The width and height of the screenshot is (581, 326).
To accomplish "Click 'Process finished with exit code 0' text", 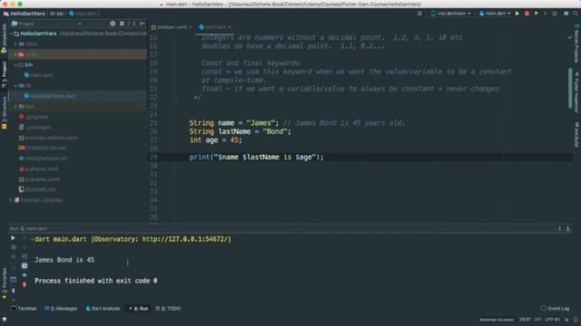I will (96, 281).
